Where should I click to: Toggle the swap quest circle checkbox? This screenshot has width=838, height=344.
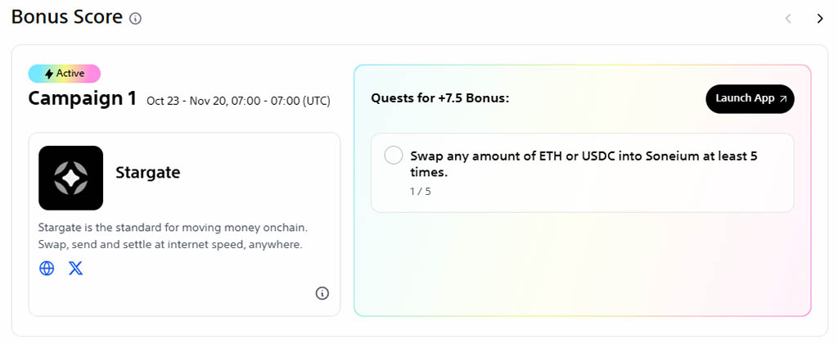coord(394,156)
